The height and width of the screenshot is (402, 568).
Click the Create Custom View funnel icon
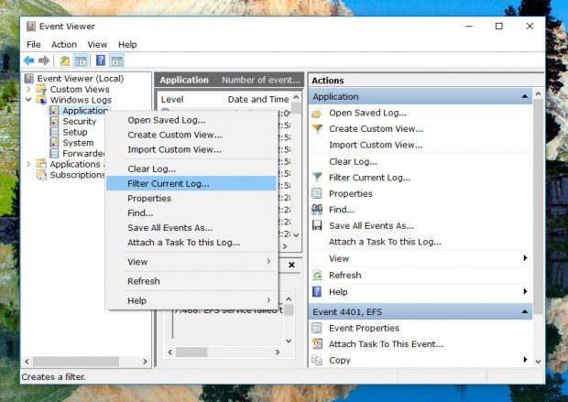[317, 128]
